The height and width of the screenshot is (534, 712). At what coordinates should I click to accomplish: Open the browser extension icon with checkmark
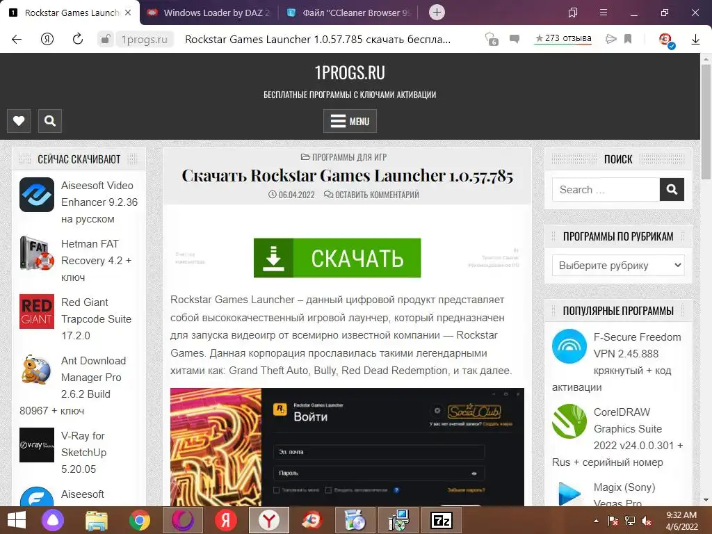pyautogui.click(x=666, y=40)
